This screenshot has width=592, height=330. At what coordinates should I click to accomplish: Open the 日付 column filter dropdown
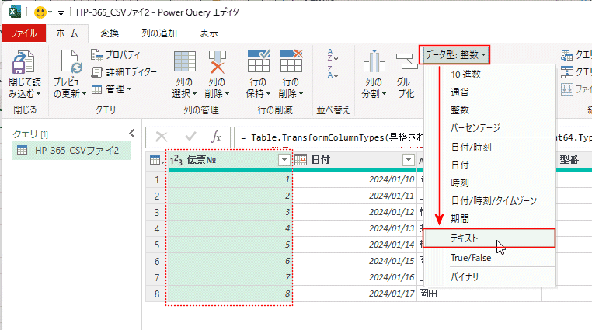coord(409,160)
